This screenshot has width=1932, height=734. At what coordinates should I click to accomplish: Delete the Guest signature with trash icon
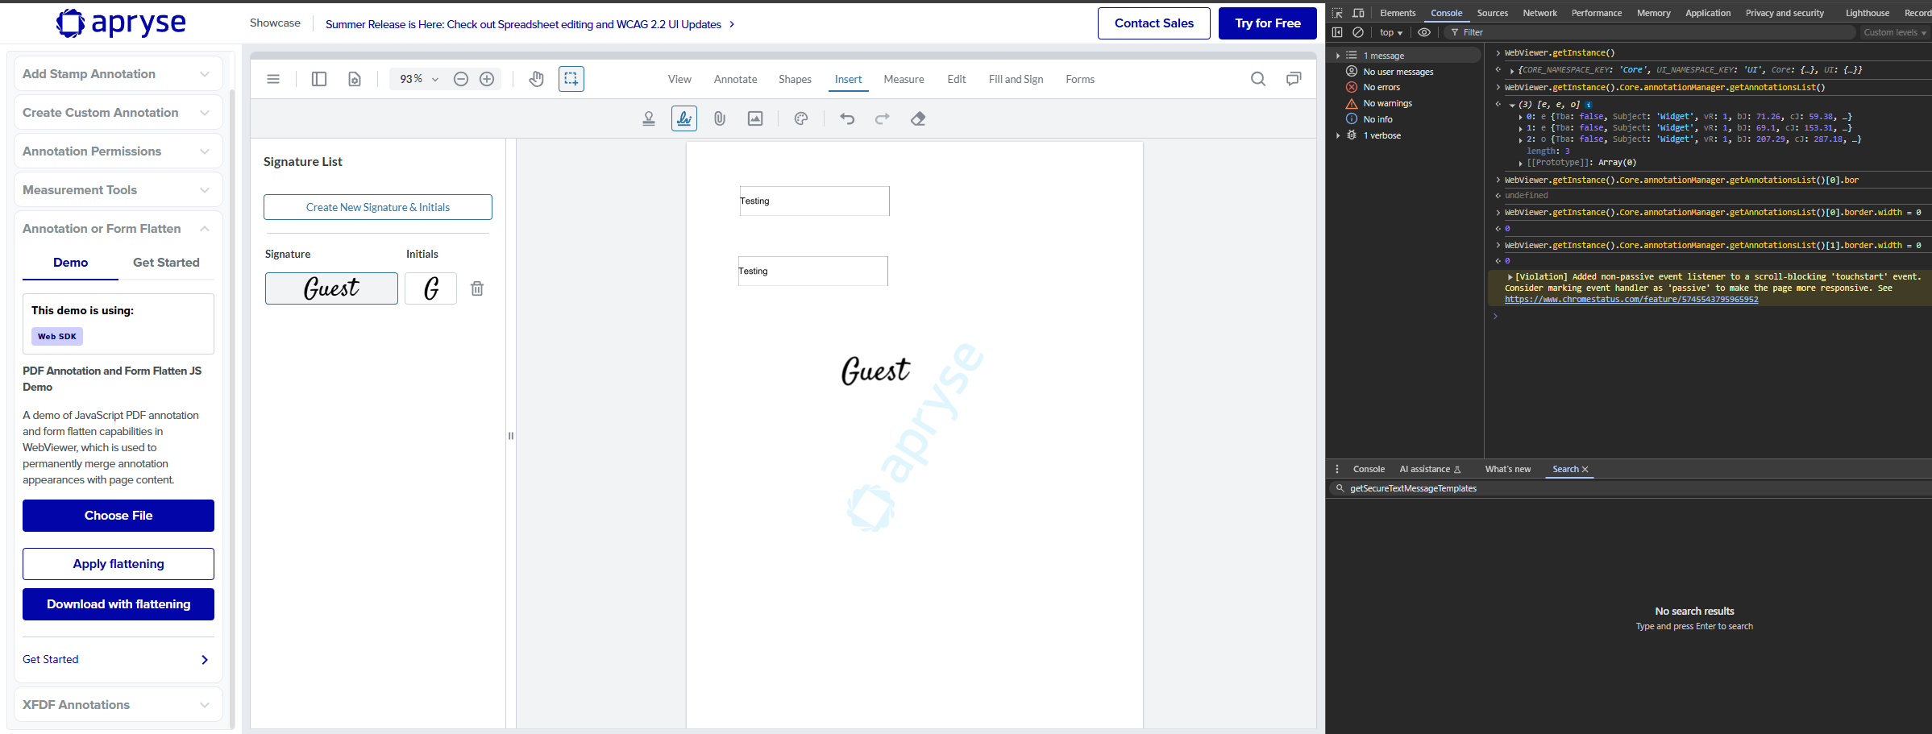(x=477, y=288)
